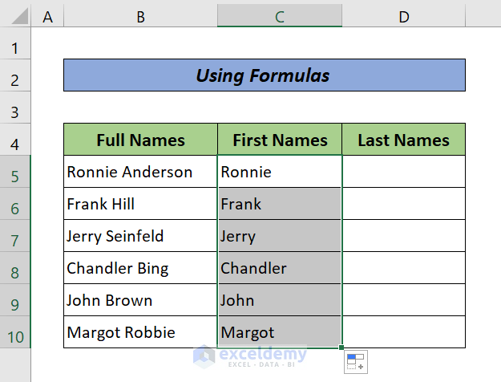Click the first name cell Margot
This screenshot has height=382, width=501.
point(280,332)
